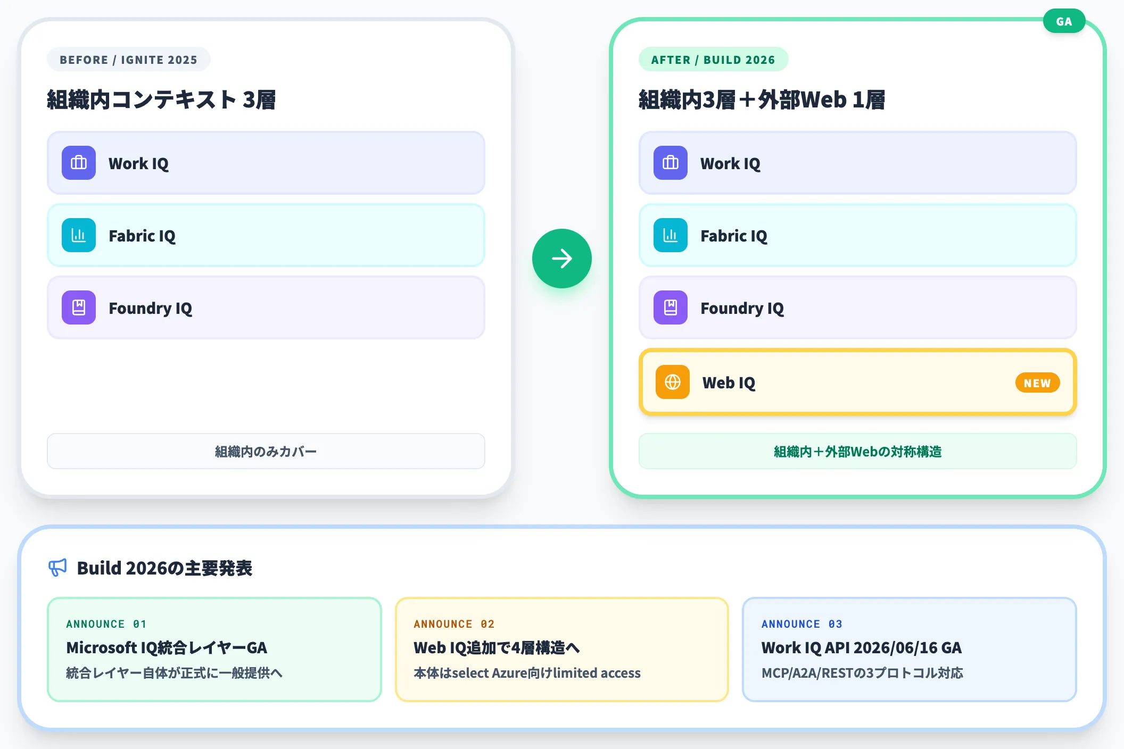This screenshot has width=1124, height=749.
Task: Click the Microsoft IQ統合レイヤーGA title
Action: pos(167,647)
